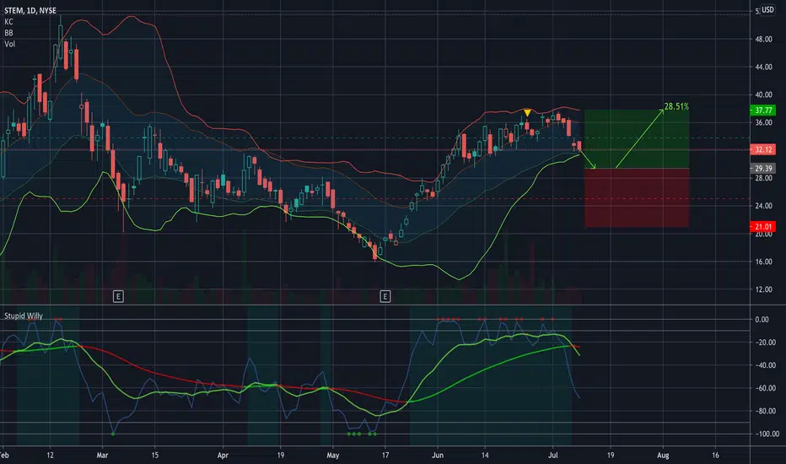Click the 37.77 target price label

[763, 111]
